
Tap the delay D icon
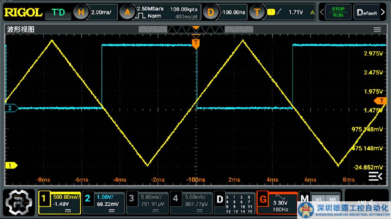(x=211, y=12)
